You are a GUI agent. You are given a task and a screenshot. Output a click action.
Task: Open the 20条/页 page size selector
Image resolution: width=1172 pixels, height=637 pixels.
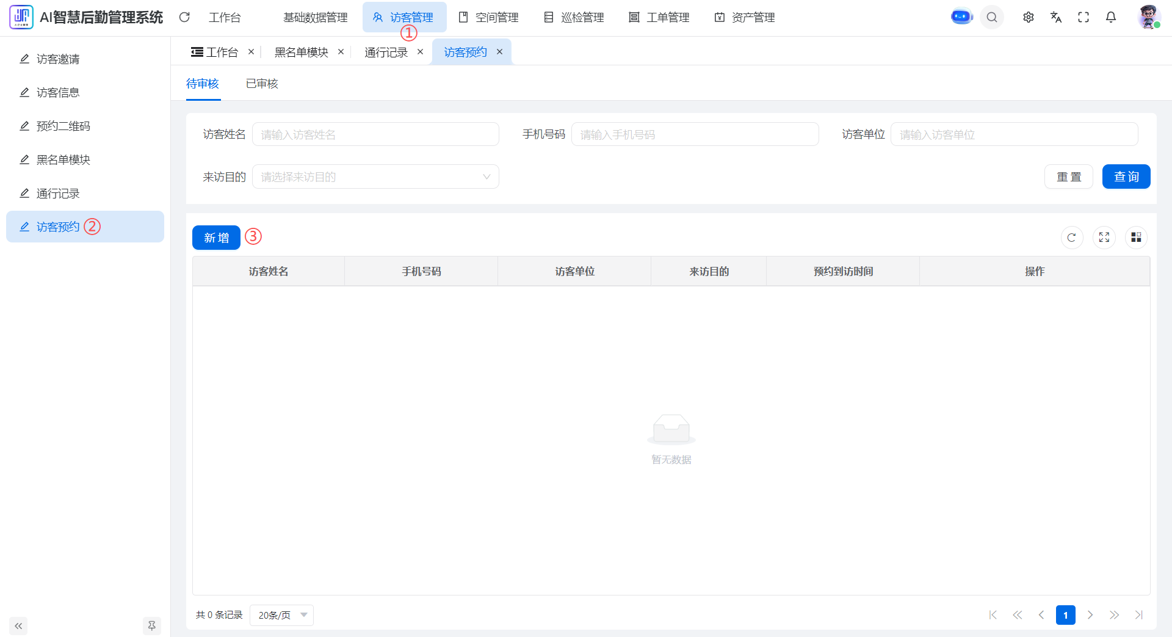(x=281, y=615)
